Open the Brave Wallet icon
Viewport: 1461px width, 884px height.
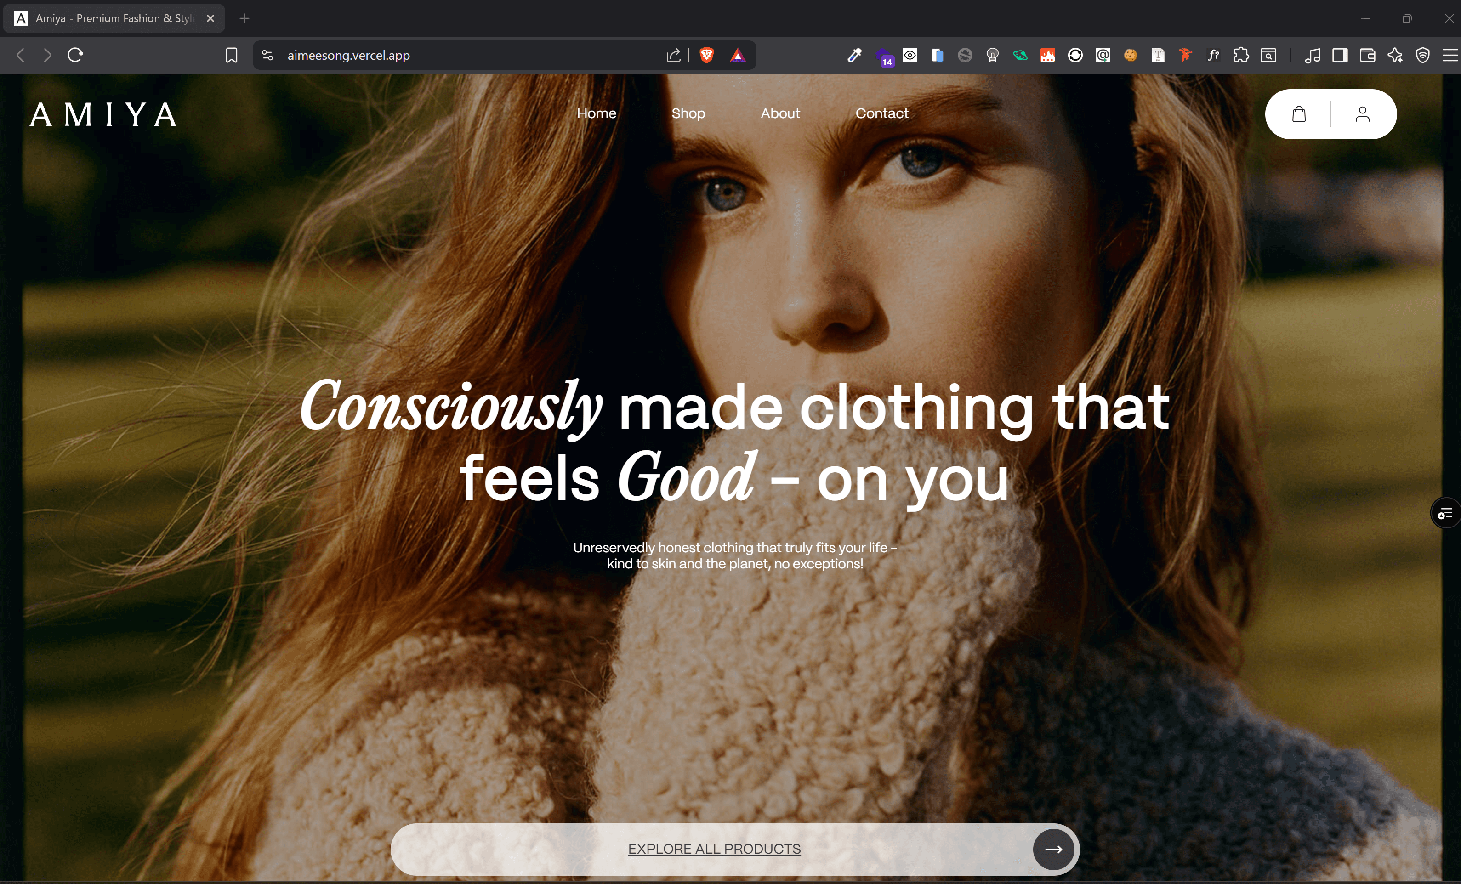1367,55
